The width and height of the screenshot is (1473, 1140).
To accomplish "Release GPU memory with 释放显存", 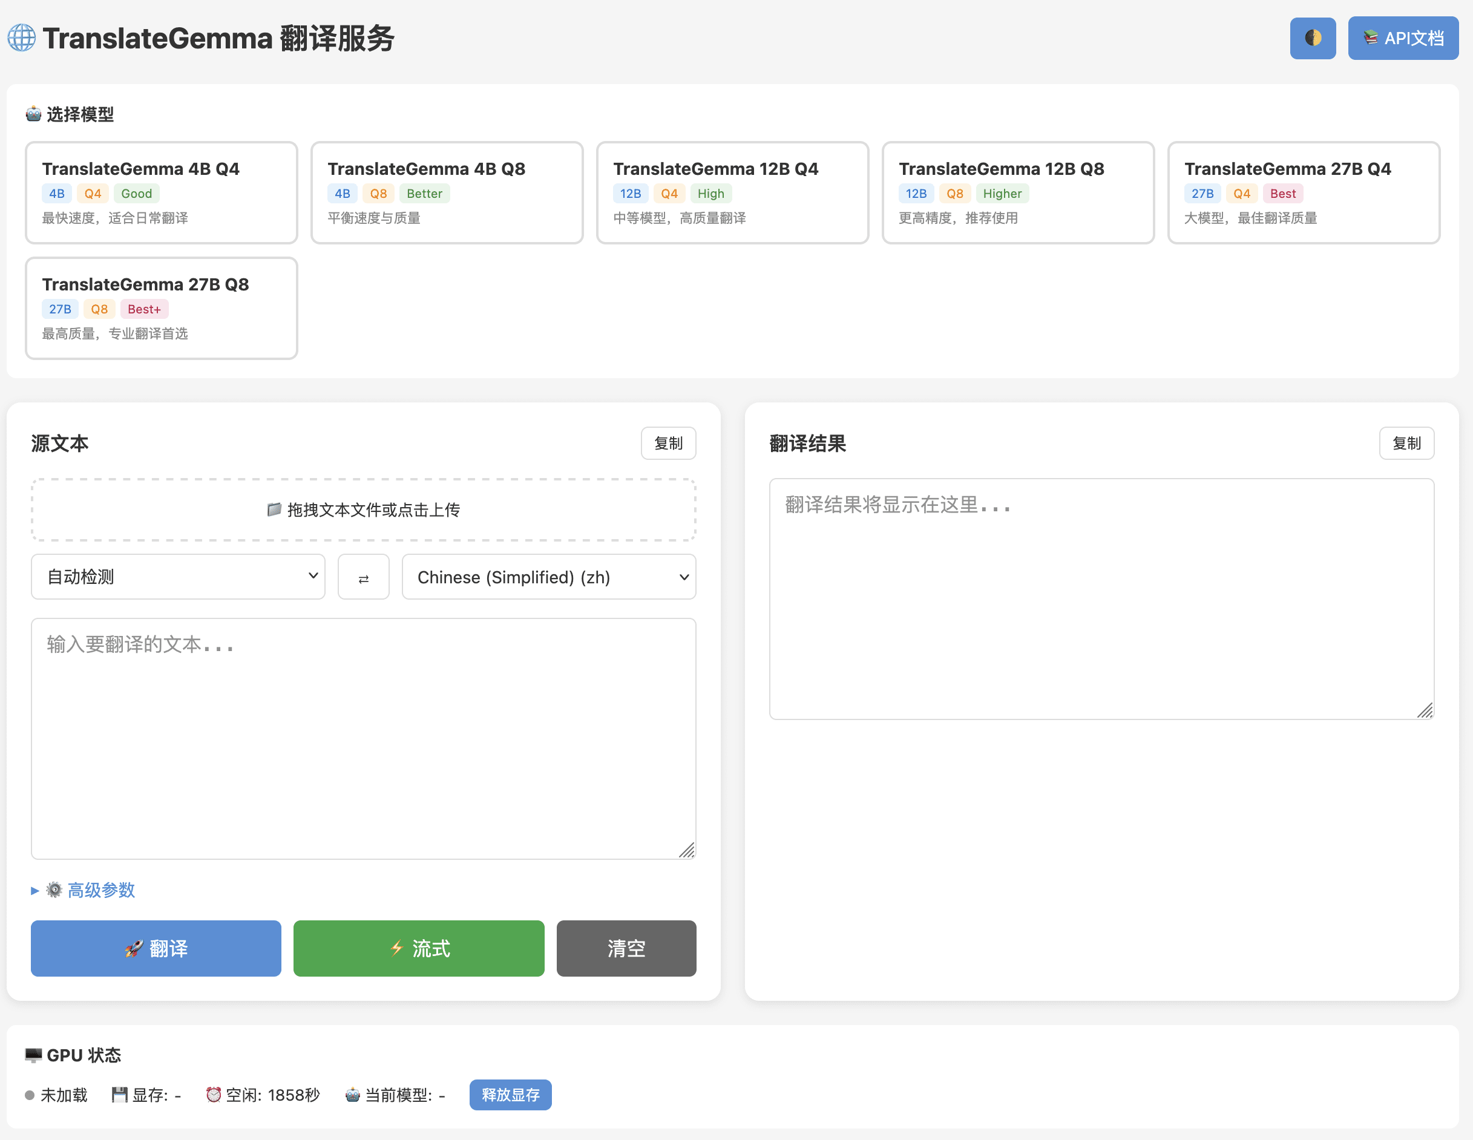I will click(511, 1095).
